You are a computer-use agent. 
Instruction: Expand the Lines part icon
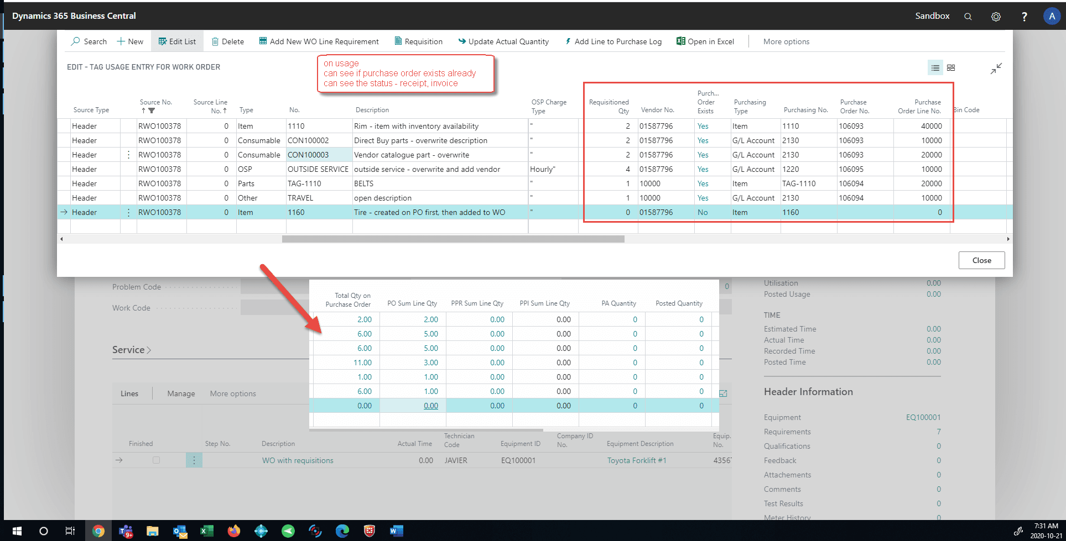click(723, 393)
